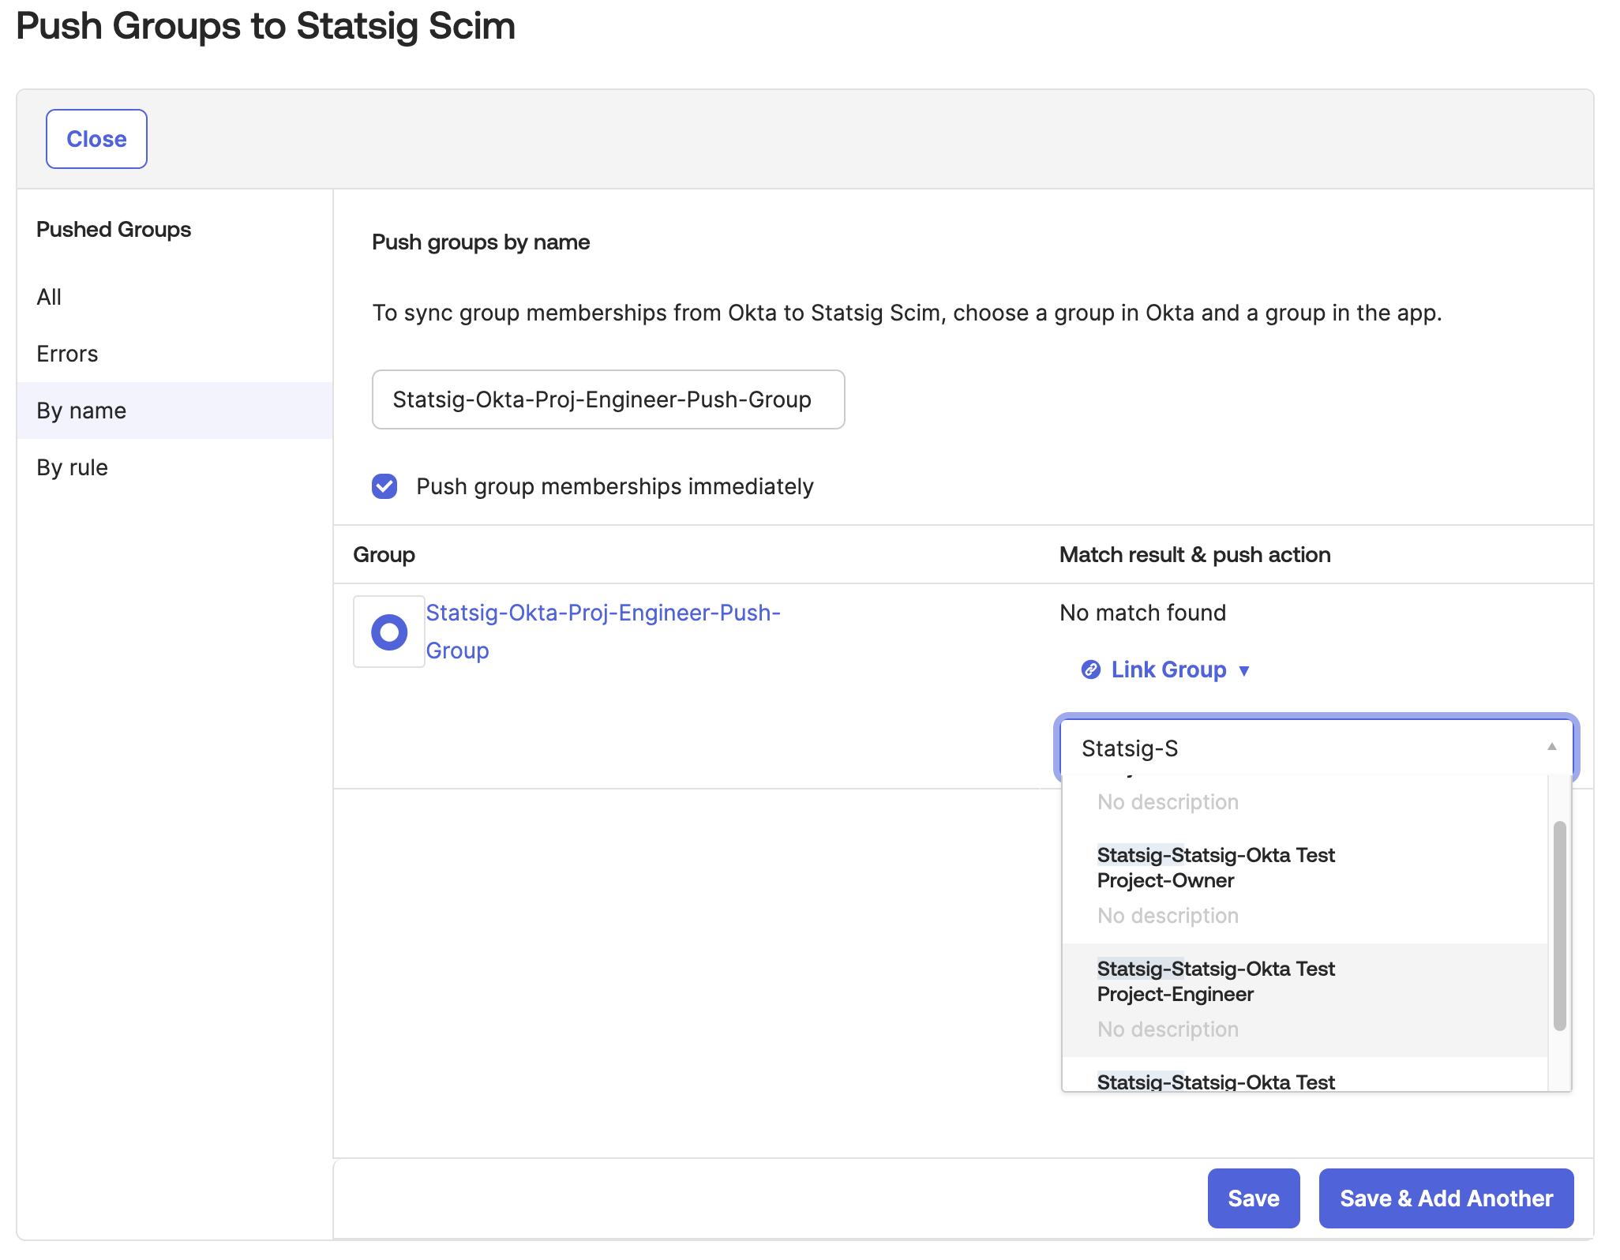This screenshot has width=1620, height=1260.
Task: Uncheck Push group memberships immediately
Action: (x=384, y=487)
